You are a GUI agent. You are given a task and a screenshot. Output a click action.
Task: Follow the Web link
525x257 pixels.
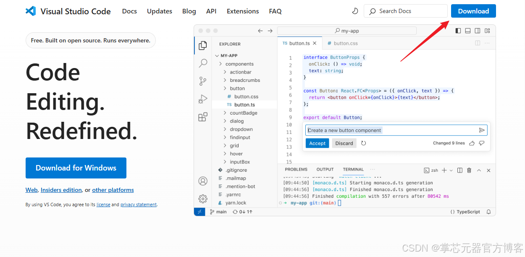tap(31, 190)
